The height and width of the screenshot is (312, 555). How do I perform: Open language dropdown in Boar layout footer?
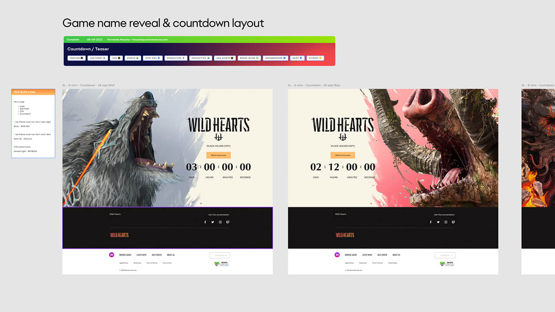click(x=445, y=255)
